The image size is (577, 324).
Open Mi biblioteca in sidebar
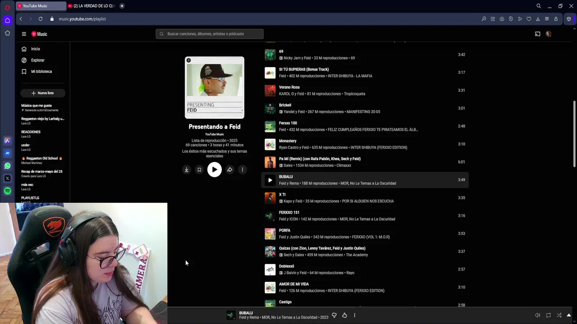point(43,72)
